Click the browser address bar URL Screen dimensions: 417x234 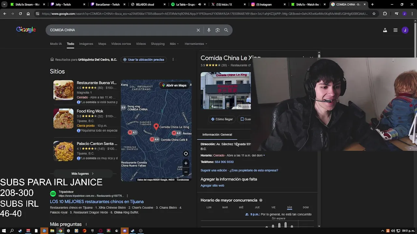click(x=205, y=14)
